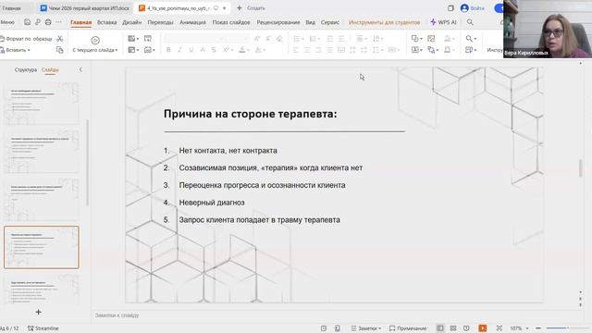Click 'Создать' new tab button
The height and width of the screenshot is (333, 592).
coord(251,8)
